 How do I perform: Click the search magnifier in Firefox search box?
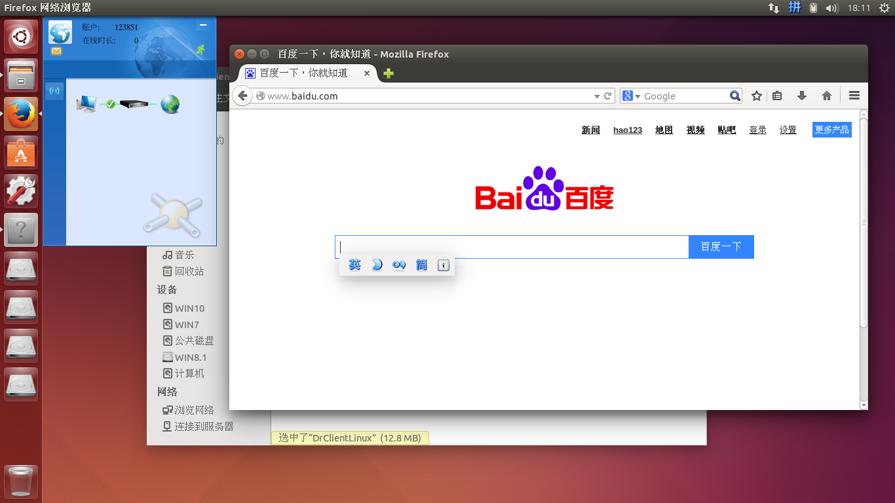735,96
